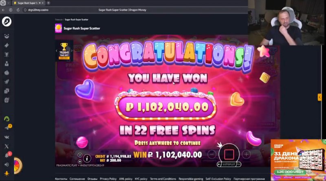The image size is (326, 181).
Task: Open the notifications bell
Action: (7, 155)
